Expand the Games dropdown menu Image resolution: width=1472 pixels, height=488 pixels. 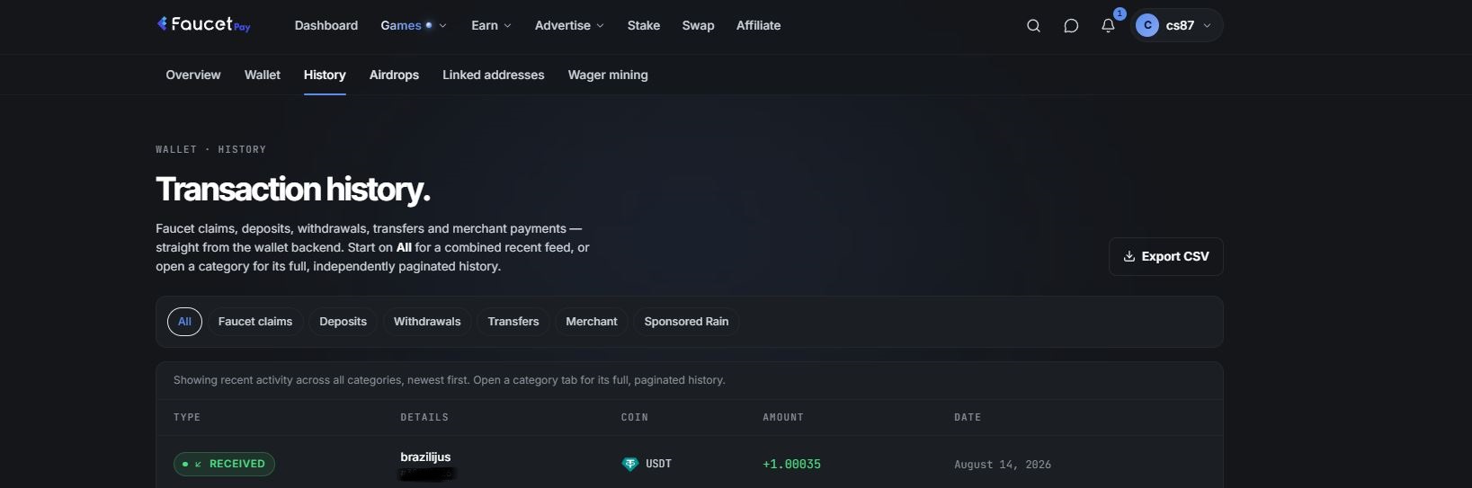pyautogui.click(x=414, y=25)
